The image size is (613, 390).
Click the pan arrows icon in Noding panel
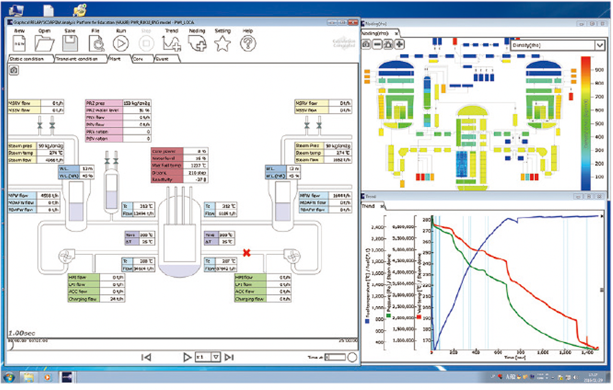tap(388, 45)
